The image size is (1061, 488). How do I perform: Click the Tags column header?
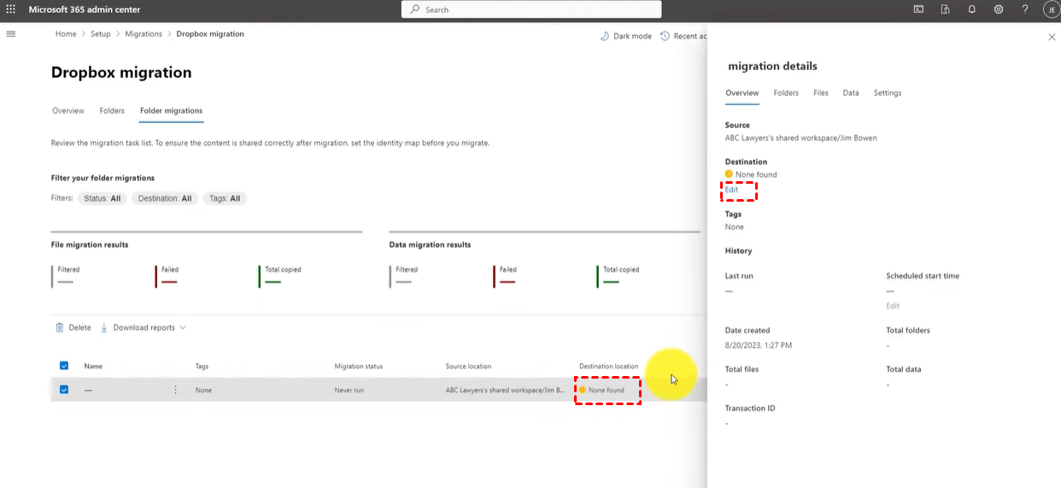coord(202,366)
